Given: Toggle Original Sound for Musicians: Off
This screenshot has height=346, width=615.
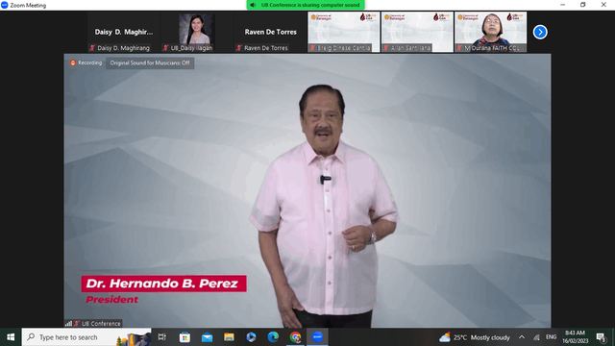Looking at the screenshot, I should click(150, 62).
